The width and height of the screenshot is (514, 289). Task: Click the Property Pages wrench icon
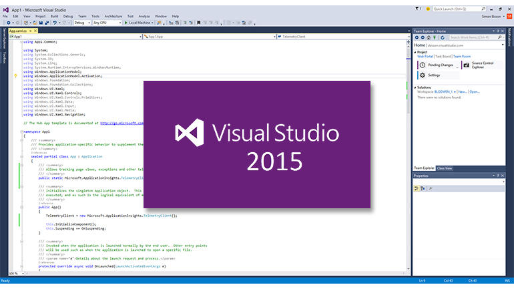click(x=431, y=188)
